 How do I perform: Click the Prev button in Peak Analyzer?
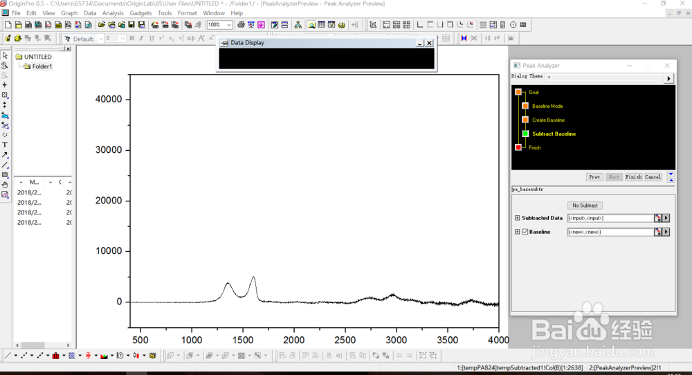click(x=594, y=177)
